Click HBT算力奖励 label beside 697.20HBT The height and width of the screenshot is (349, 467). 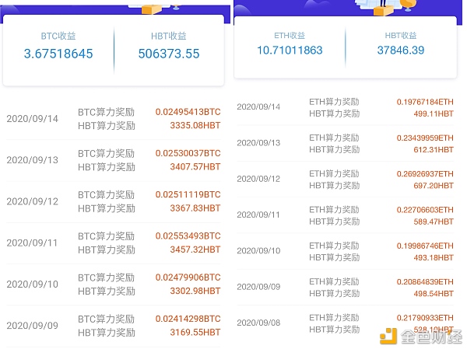point(334,186)
